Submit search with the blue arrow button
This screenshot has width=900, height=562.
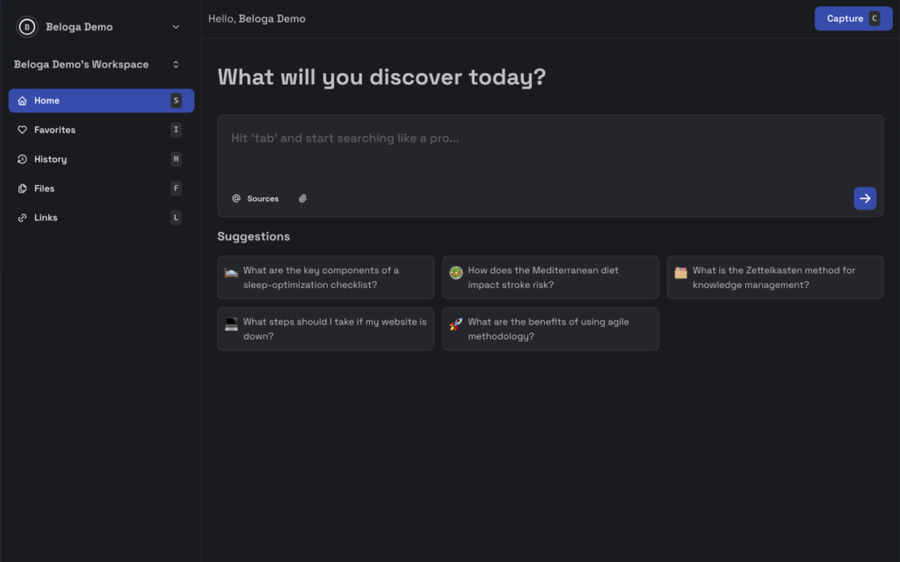[x=865, y=198]
